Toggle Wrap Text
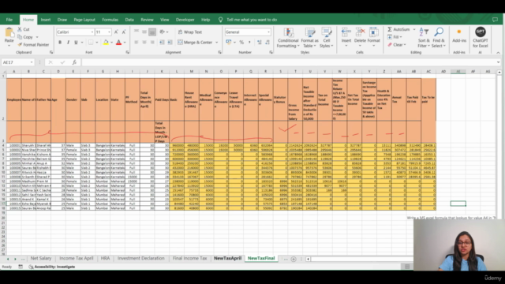The width and height of the screenshot is (505, 284). 190,32
